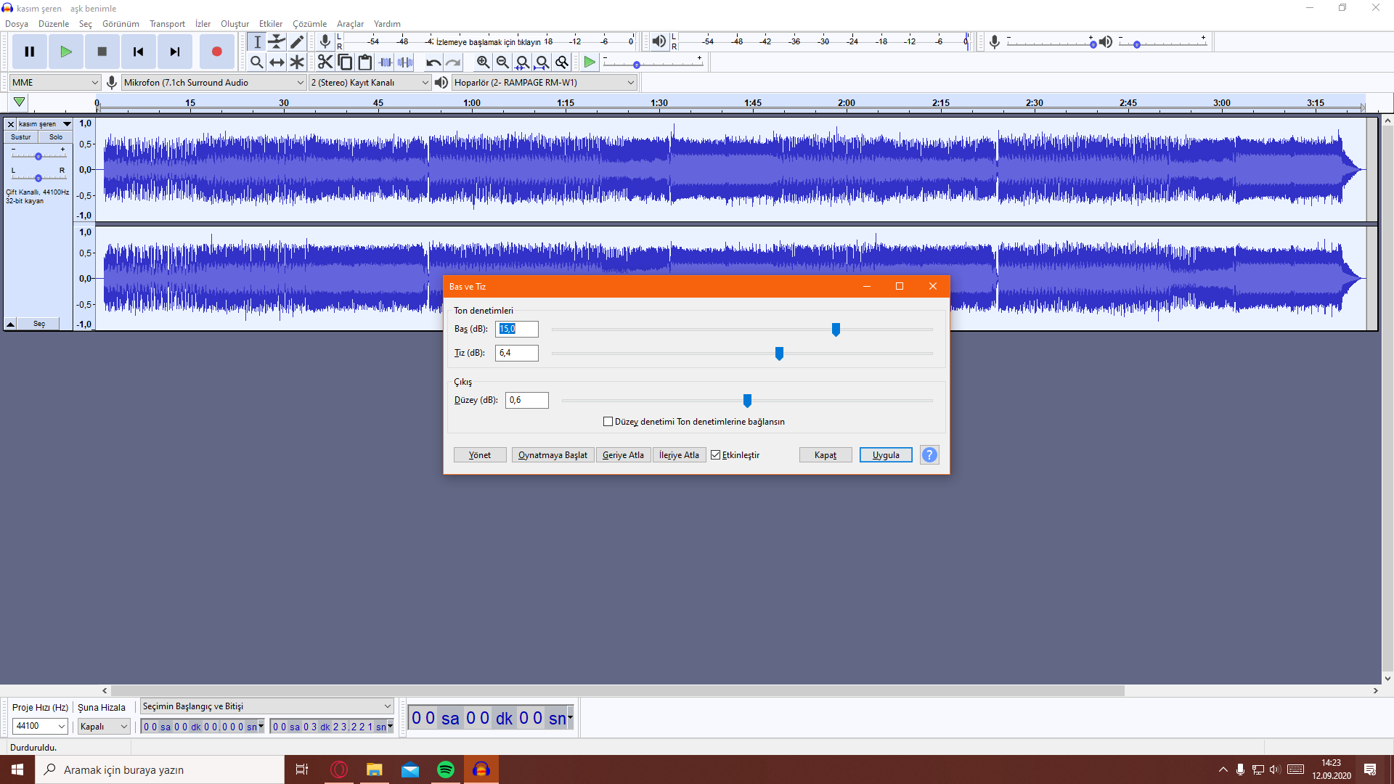Check Düzey denetimi Ton denetimlerine bağlansın

[608, 422]
